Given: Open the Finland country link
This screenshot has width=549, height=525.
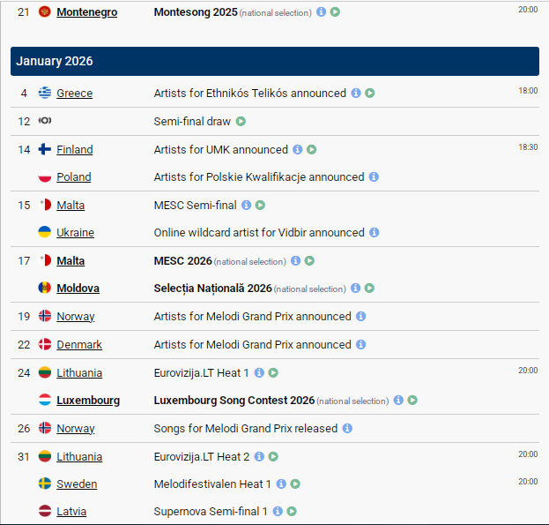Looking at the screenshot, I should (74, 150).
